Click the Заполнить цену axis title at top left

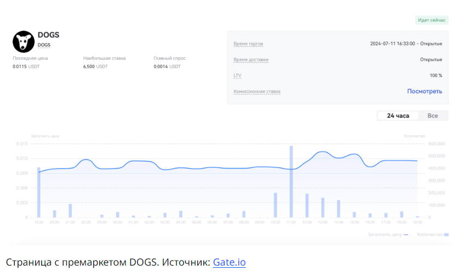click(x=45, y=136)
